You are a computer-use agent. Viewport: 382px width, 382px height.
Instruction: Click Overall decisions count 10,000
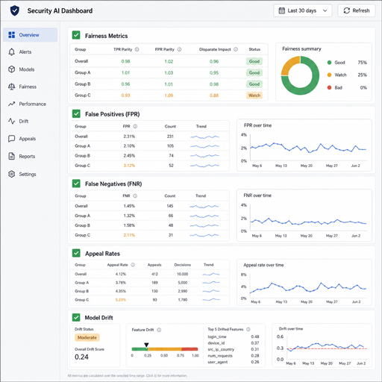pos(182,274)
